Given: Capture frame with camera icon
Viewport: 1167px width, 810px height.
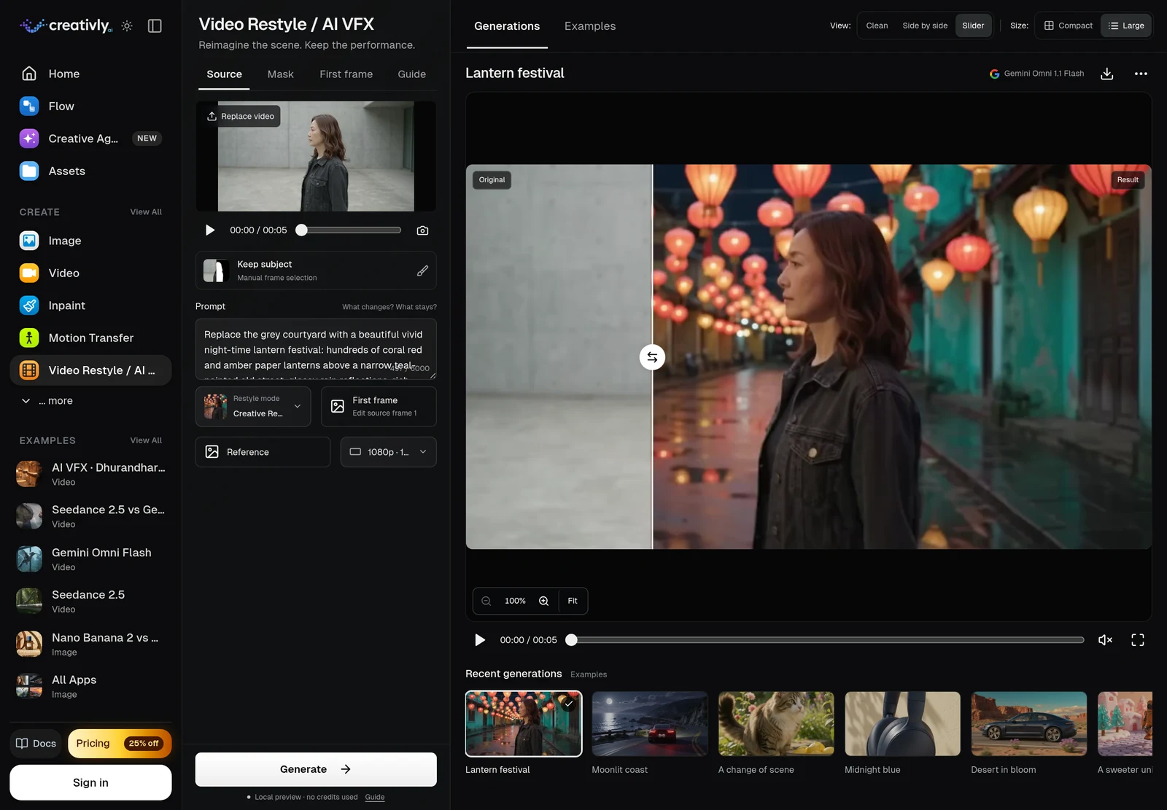Looking at the screenshot, I should (422, 230).
